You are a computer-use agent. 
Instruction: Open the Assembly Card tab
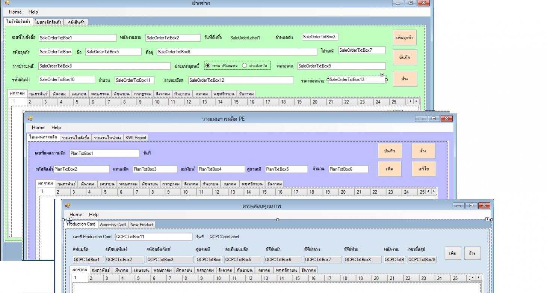coord(113,224)
